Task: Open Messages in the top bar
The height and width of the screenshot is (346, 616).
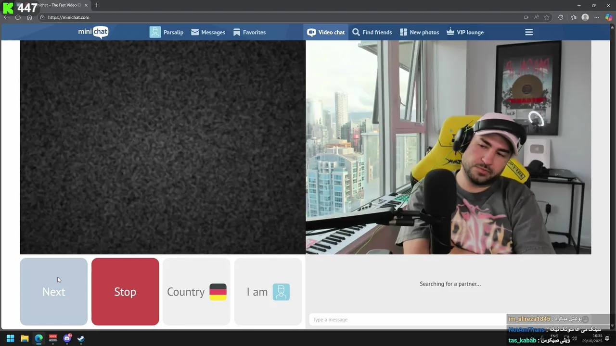Action: coord(208,32)
